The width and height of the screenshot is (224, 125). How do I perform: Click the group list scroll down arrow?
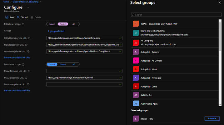click(220, 105)
